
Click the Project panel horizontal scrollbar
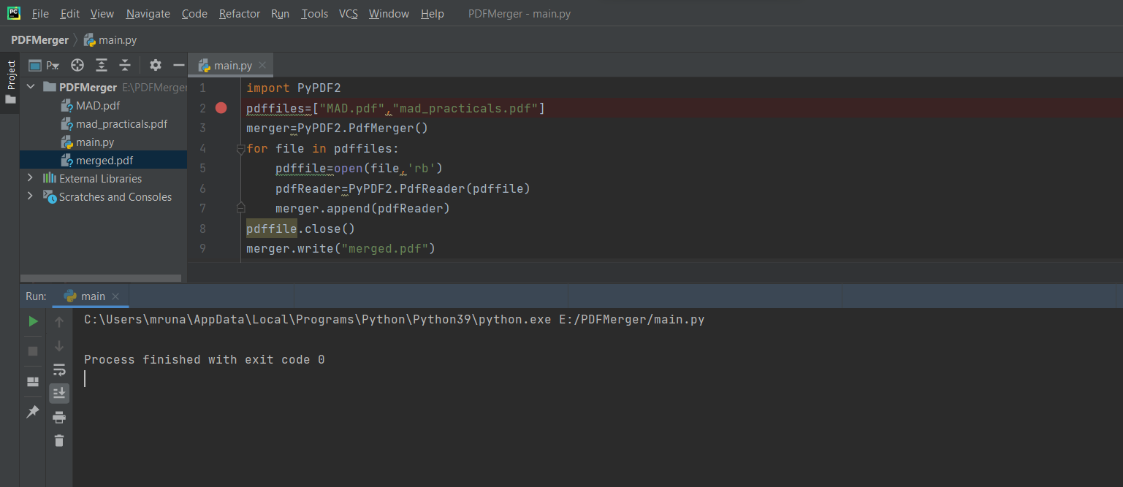point(101,278)
